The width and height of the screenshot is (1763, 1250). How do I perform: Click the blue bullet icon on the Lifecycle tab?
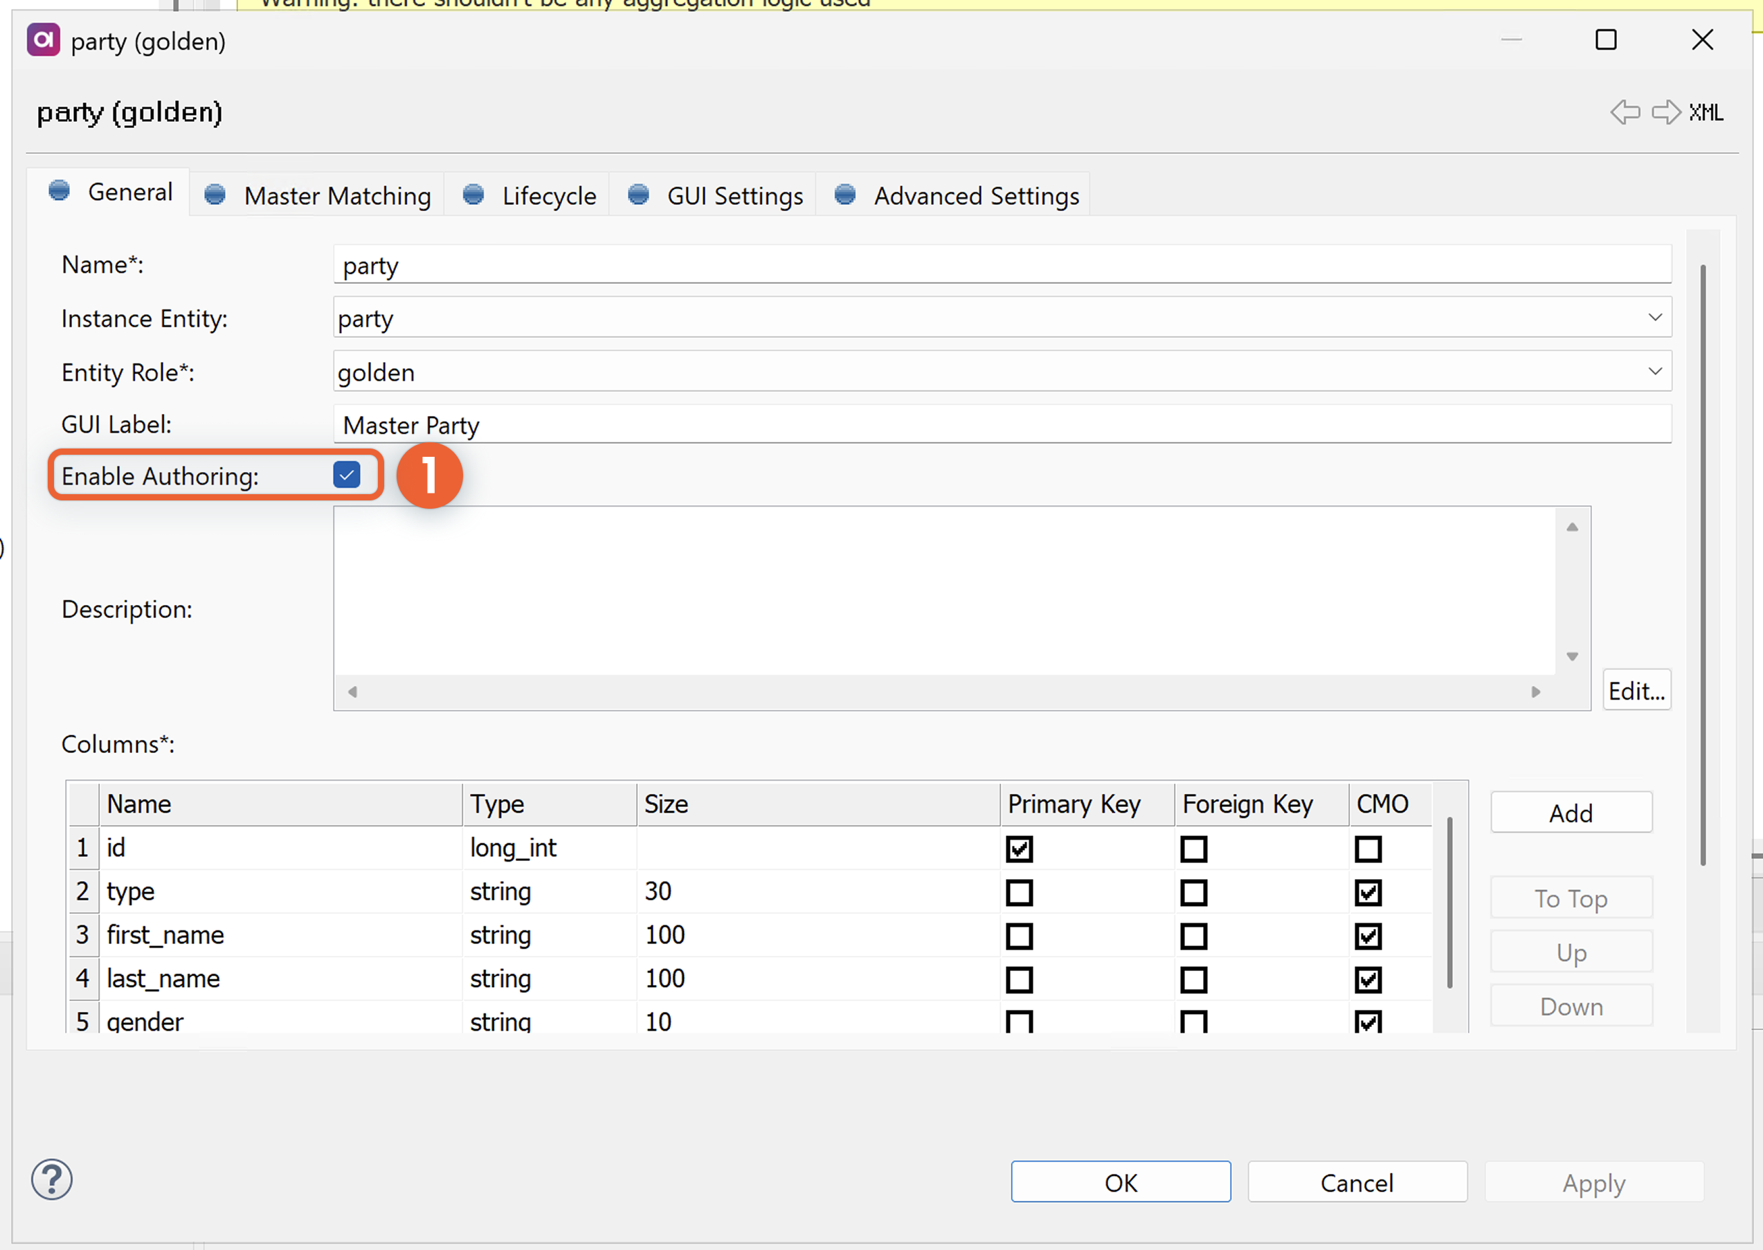tap(474, 194)
